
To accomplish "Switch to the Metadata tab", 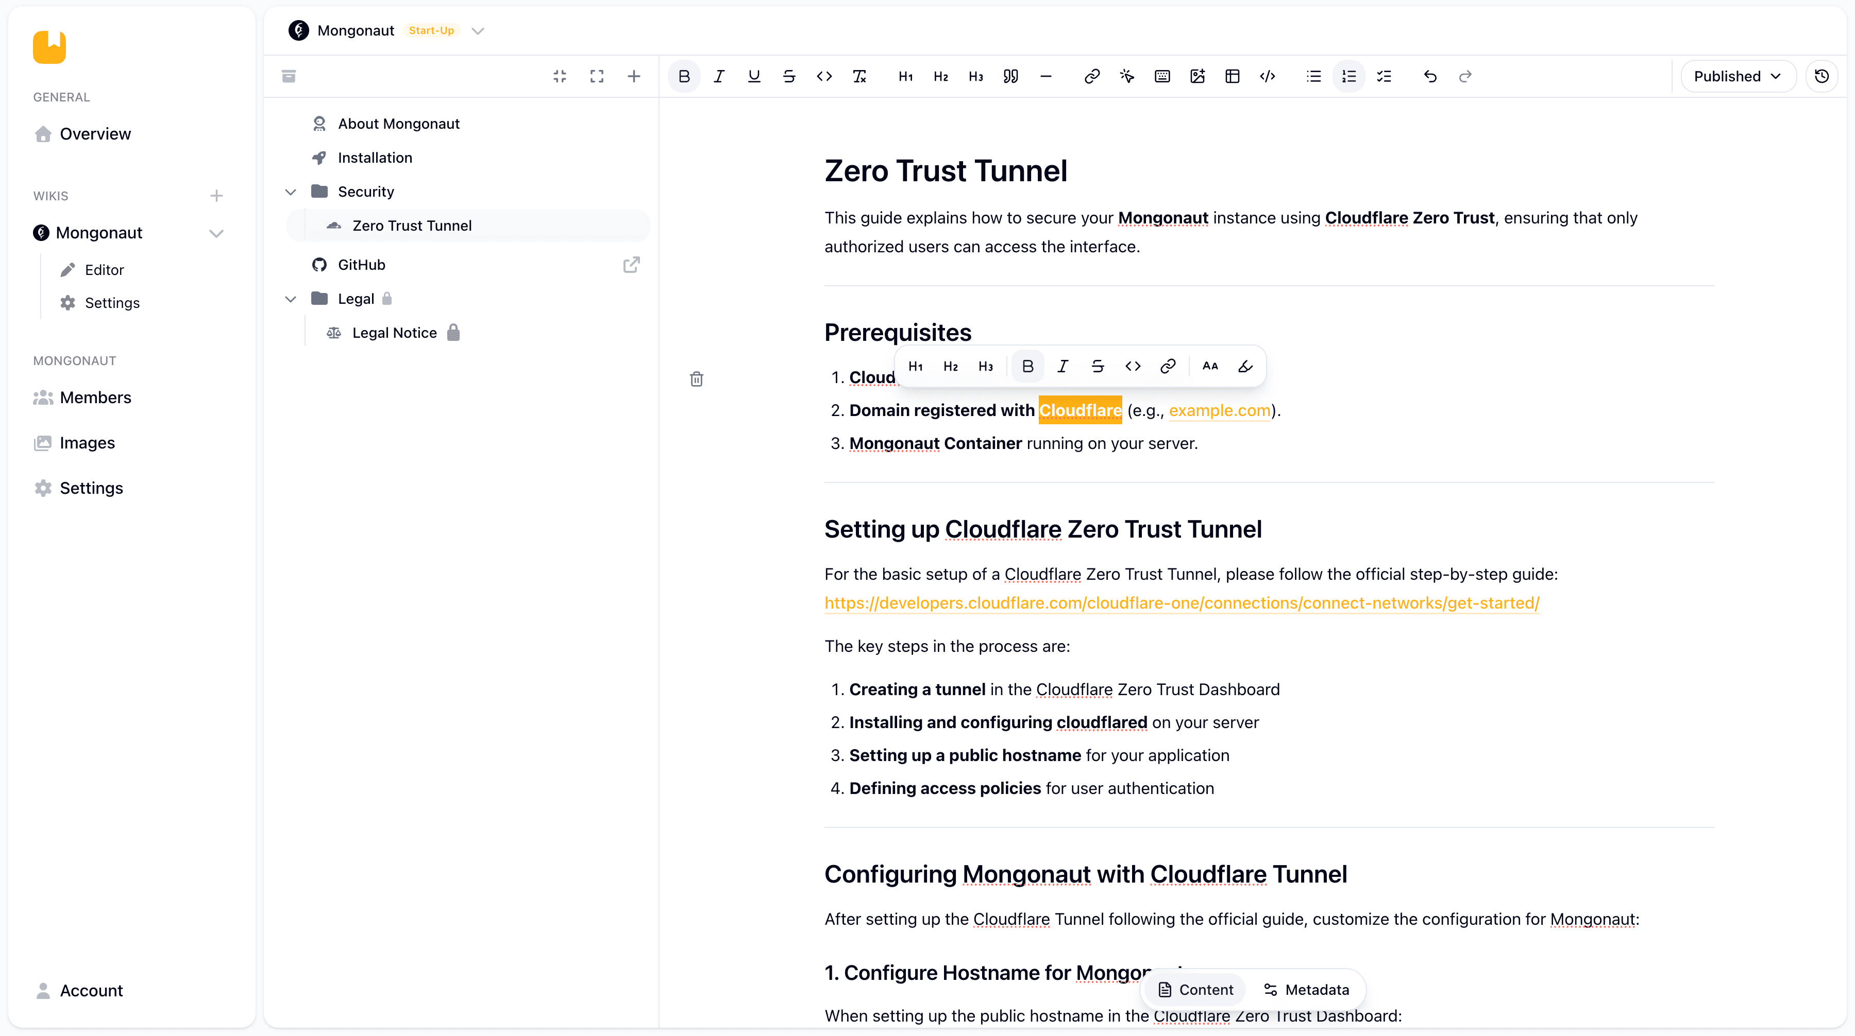I will tap(1307, 990).
